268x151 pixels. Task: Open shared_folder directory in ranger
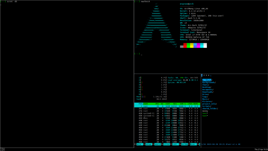click(210, 108)
